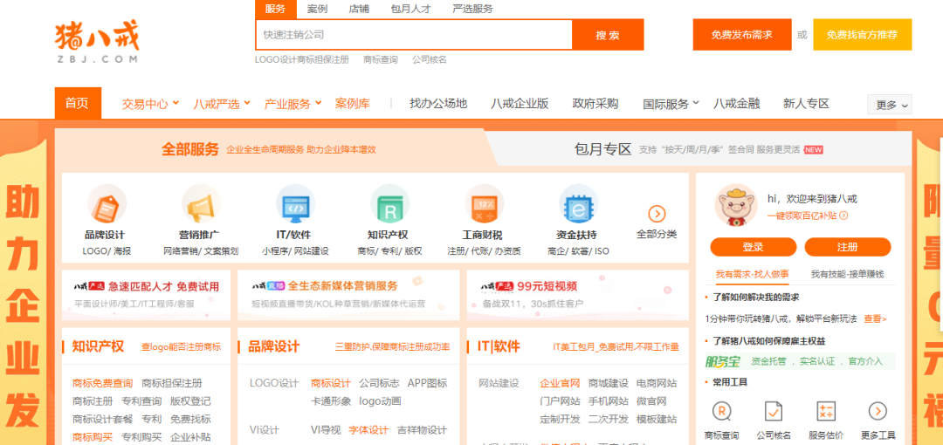Image resolution: width=943 pixels, height=445 pixels.
Task: Click the 全部分类 arrow circle icon
Action: tap(657, 214)
